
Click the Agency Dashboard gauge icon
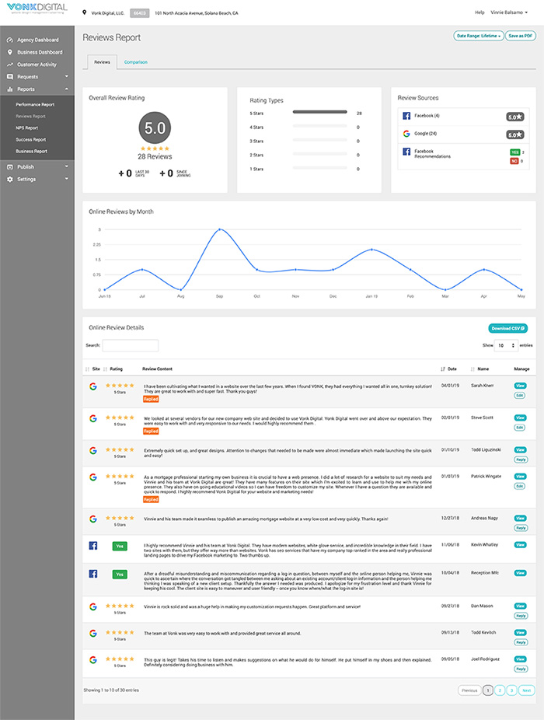(x=9, y=40)
